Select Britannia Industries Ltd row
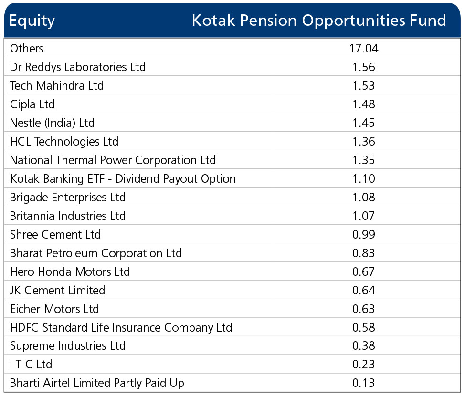The width and height of the screenshot is (465, 396). [x=68, y=216]
